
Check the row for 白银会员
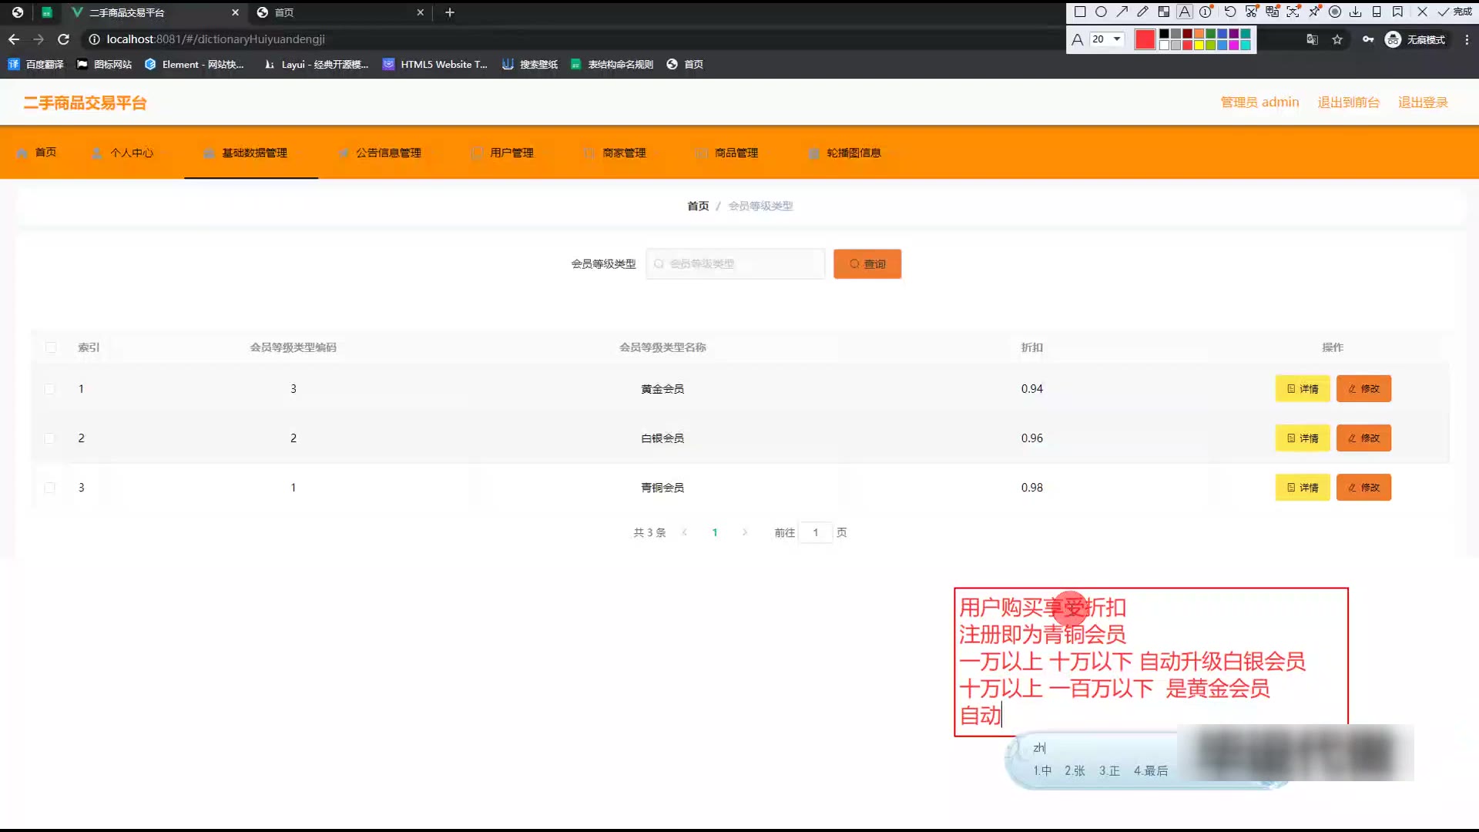[x=50, y=438]
